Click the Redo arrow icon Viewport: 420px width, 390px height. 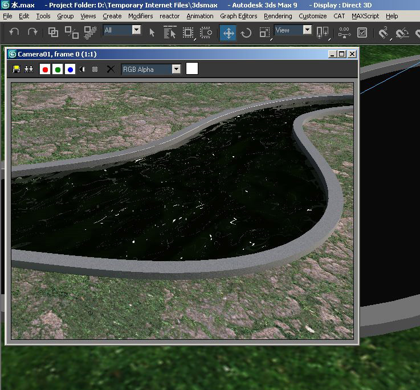tap(32, 32)
